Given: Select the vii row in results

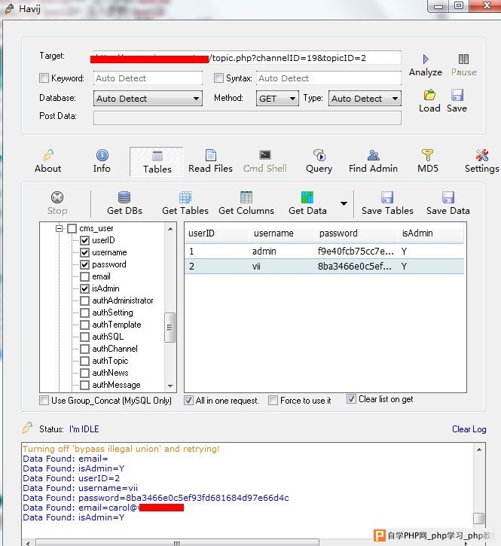Looking at the screenshot, I should pos(324,267).
